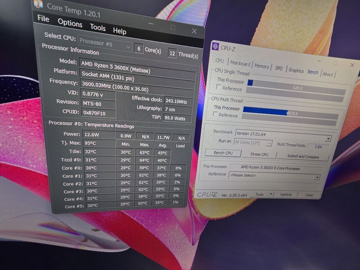Click Core #0 load value 6%
The height and width of the screenshot is (270, 360).
click(x=178, y=168)
